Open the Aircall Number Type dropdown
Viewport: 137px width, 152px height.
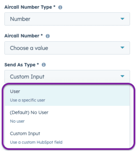pyautogui.click(x=67, y=19)
